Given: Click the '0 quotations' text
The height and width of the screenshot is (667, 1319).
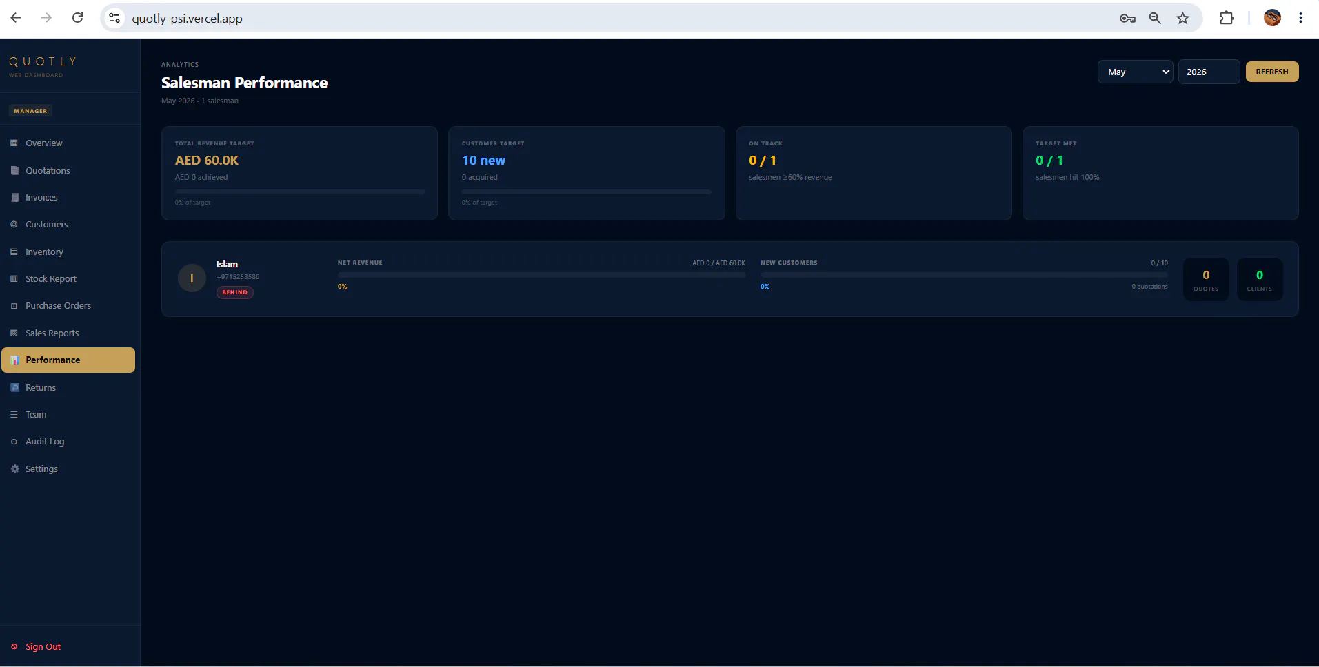Looking at the screenshot, I should point(1149,287).
